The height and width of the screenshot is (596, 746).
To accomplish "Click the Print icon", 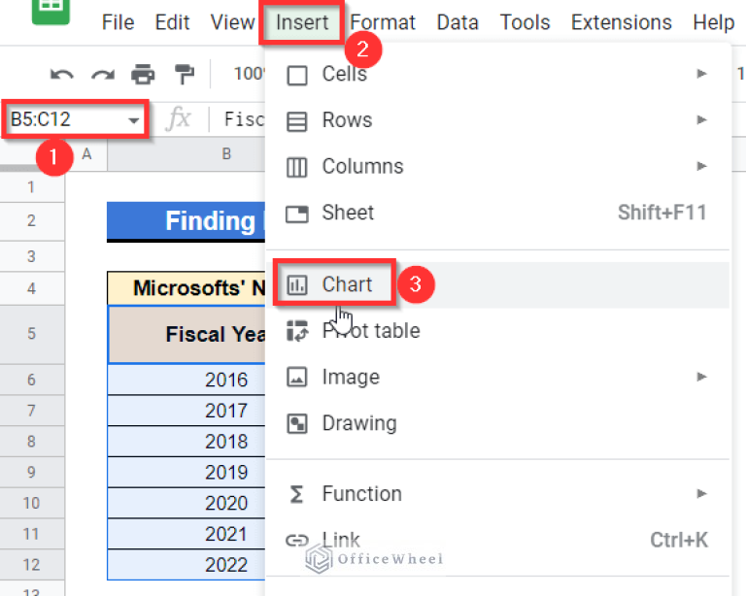I will [x=143, y=74].
